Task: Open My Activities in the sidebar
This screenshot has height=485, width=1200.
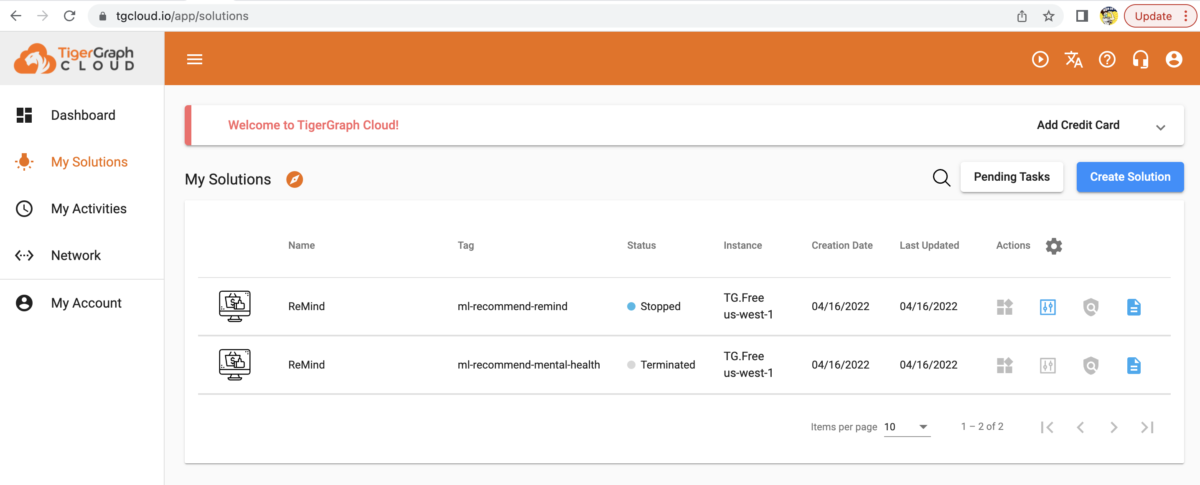Action: [x=89, y=209]
